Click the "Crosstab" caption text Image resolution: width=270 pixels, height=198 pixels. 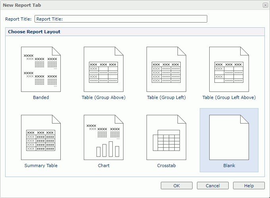(x=166, y=166)
